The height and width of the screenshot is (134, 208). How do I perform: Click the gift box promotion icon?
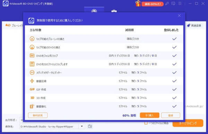[138, 3]
